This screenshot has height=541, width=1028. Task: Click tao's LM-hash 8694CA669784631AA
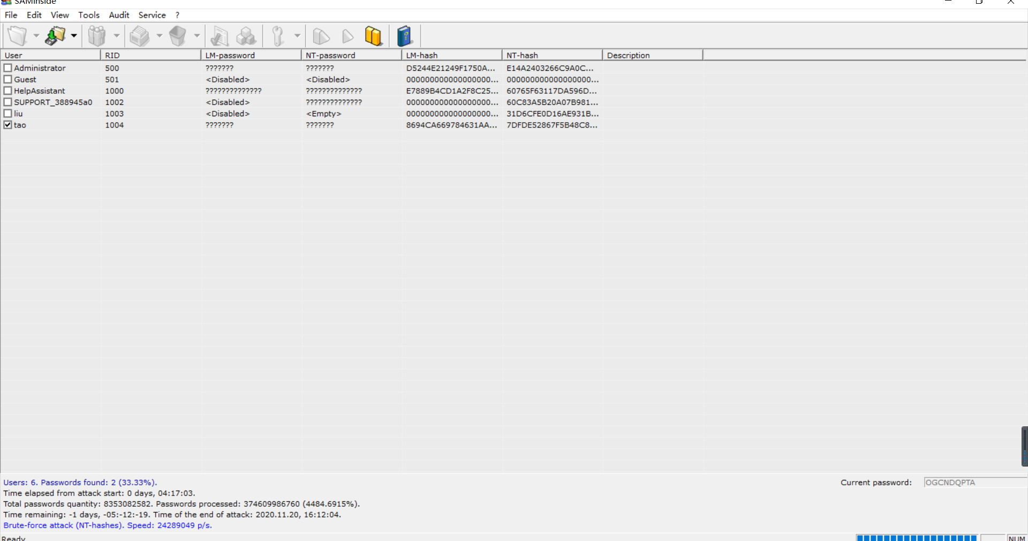coord(451,125)
